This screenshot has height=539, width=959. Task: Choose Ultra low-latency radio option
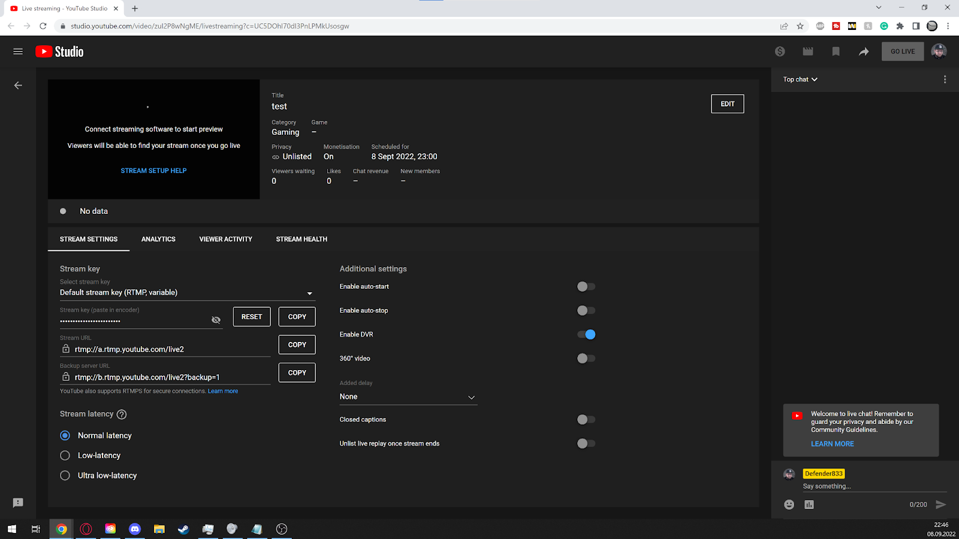click(65, 476)
